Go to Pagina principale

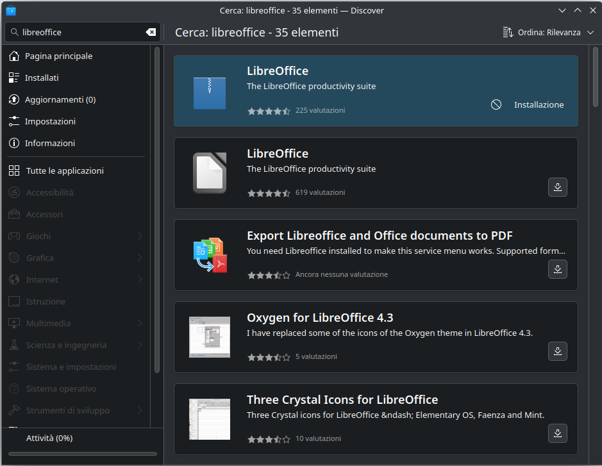click(58, 56)
